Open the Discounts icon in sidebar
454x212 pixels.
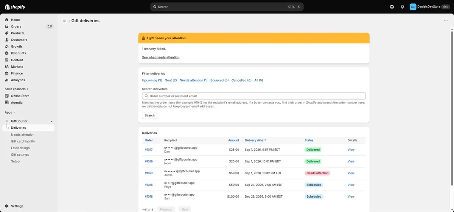[x=7, y=53]
